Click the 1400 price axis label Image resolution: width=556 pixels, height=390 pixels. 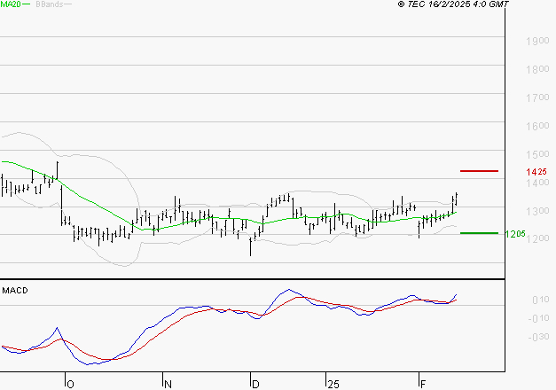(x=537, y=183)
